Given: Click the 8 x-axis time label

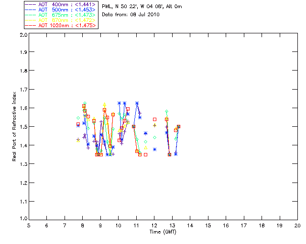Looking at the screenshot, I should [x=82, y=225].
